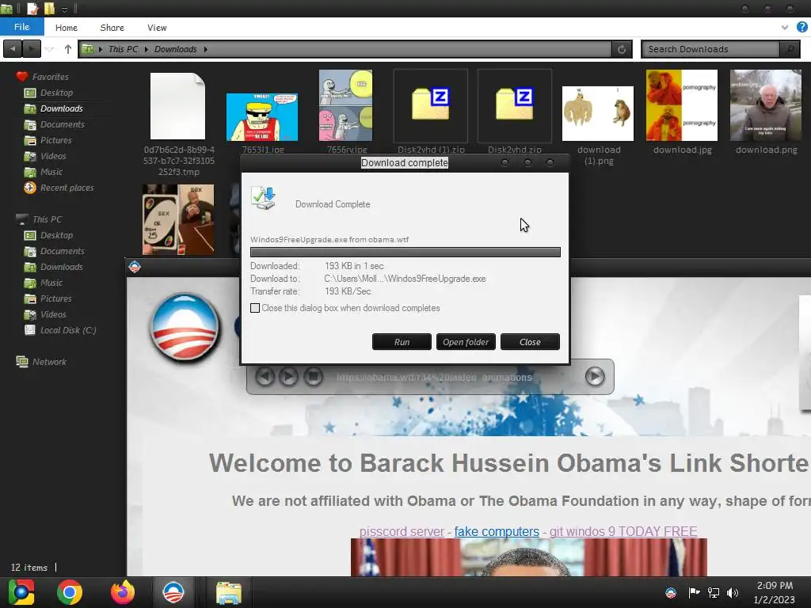Screen dimensions: 811x608
Task: Click browser back button in Obama window
Action: (265, 376)
